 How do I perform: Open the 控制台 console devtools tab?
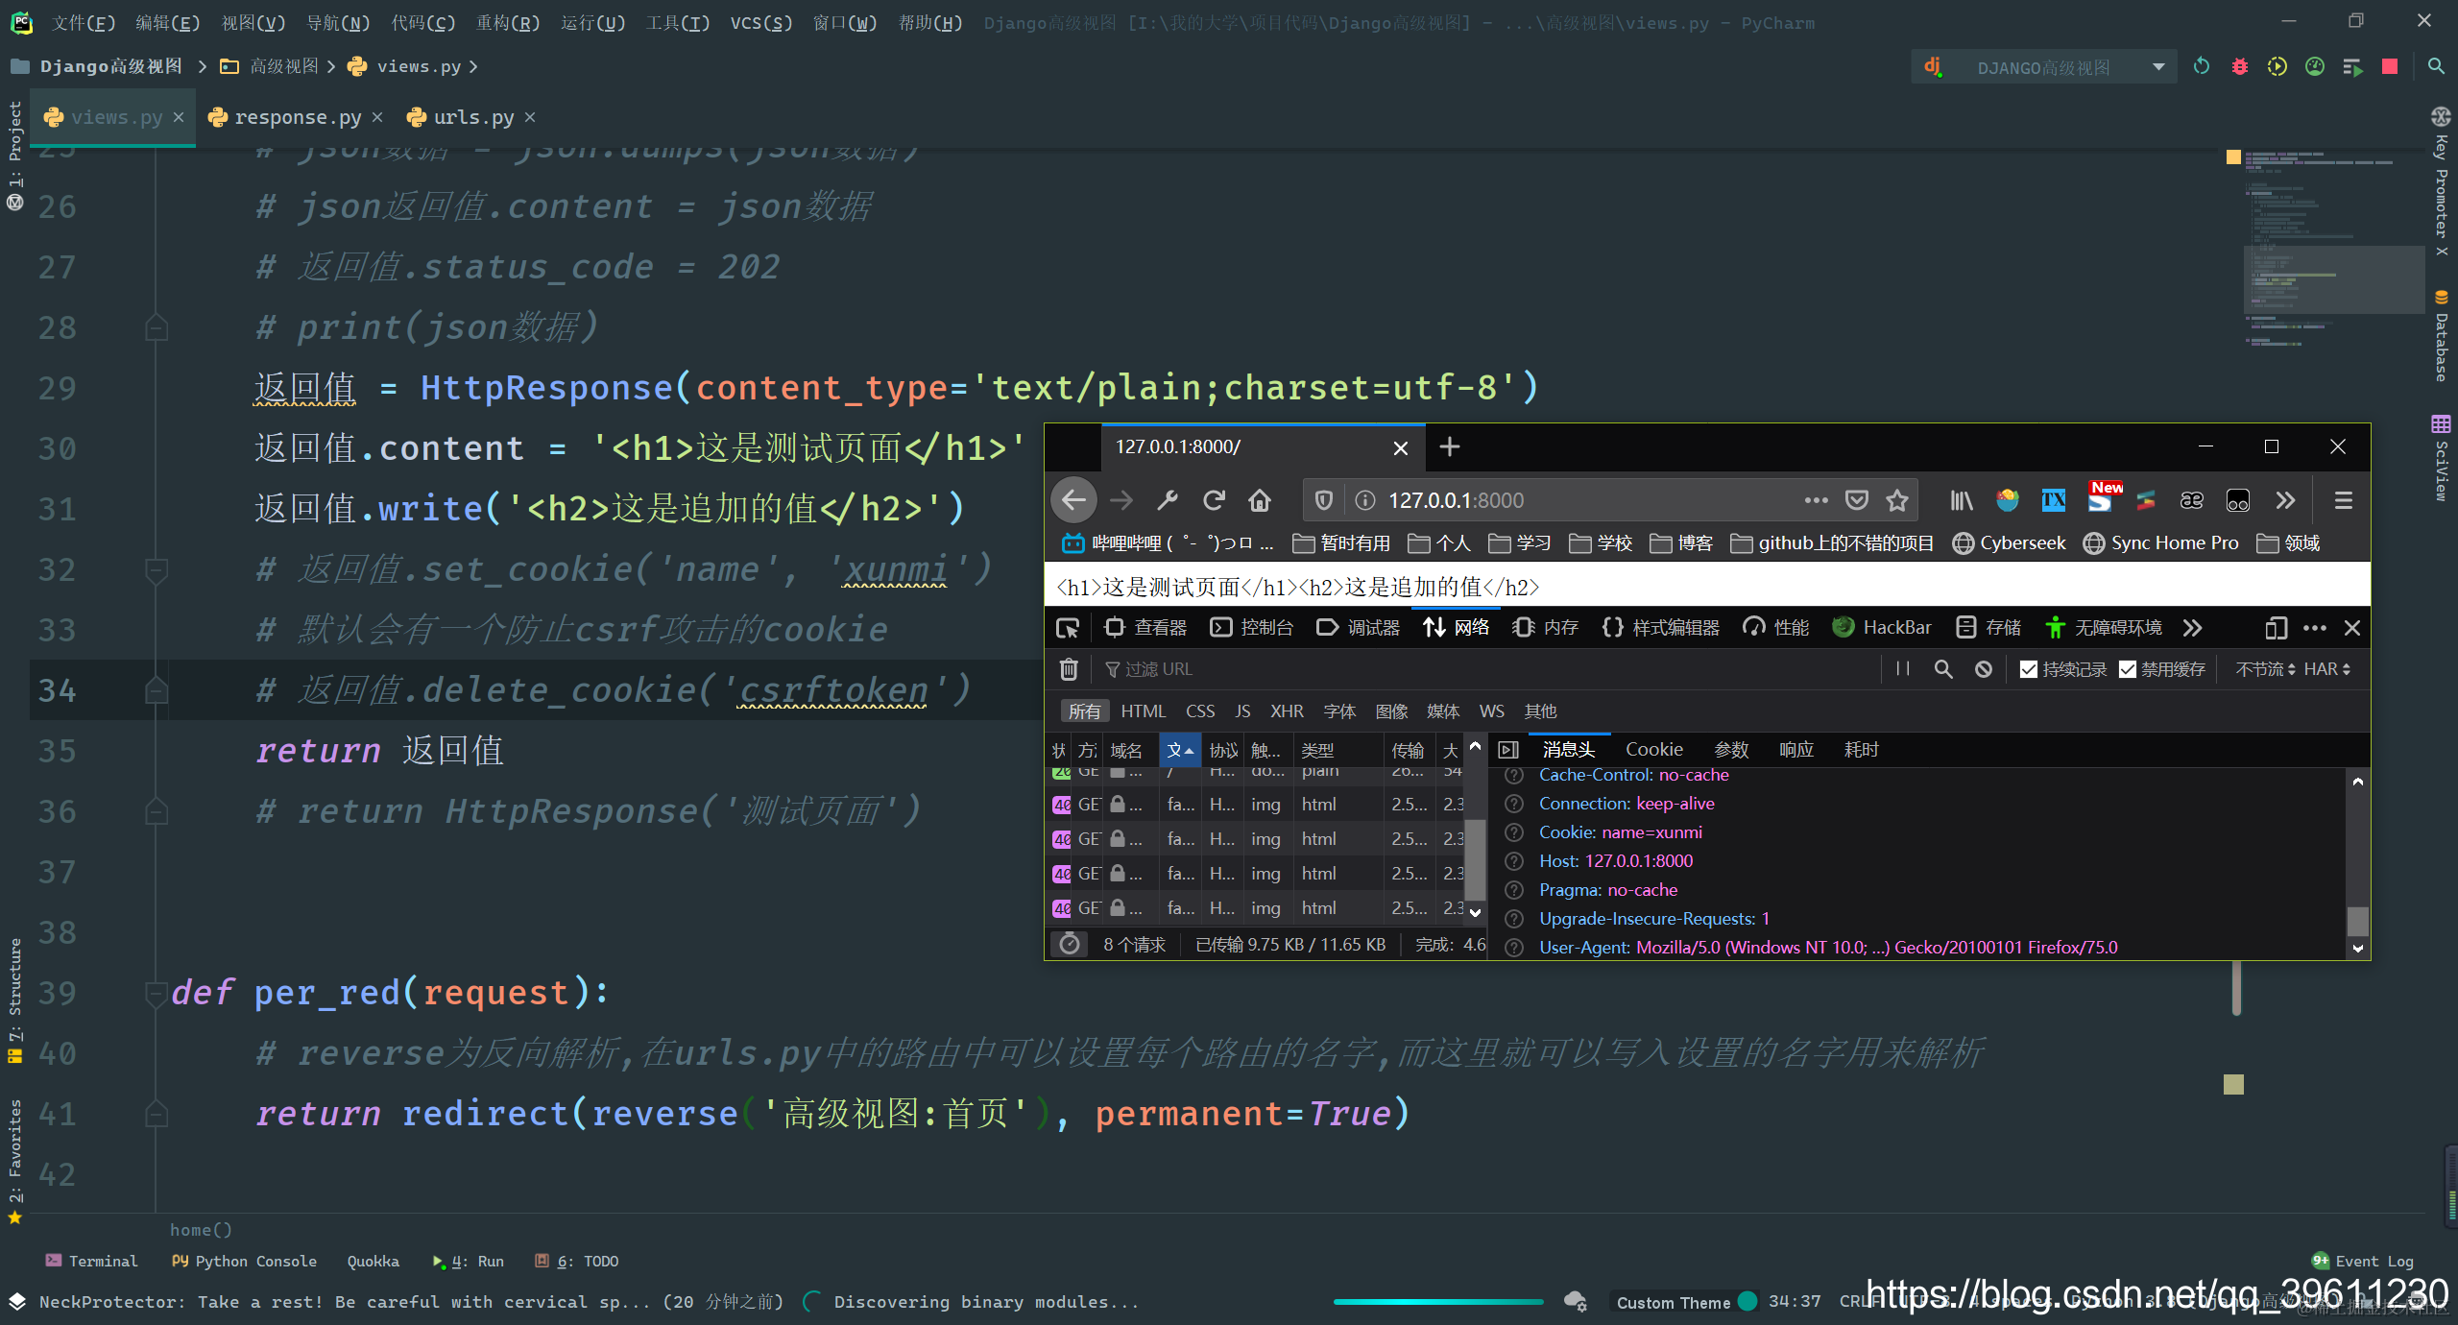1252,628
